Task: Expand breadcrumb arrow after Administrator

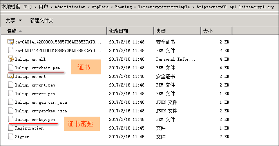Action: 89,7
